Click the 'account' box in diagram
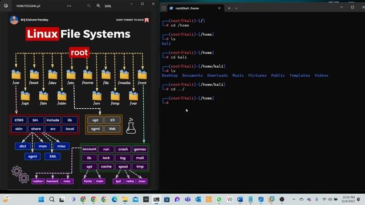Image resolution: width=365 pixels, height=205 pixels. 89,149
